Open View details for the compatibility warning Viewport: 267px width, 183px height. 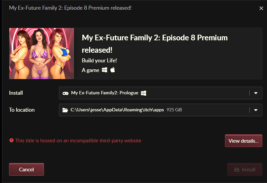click(243, 141)
